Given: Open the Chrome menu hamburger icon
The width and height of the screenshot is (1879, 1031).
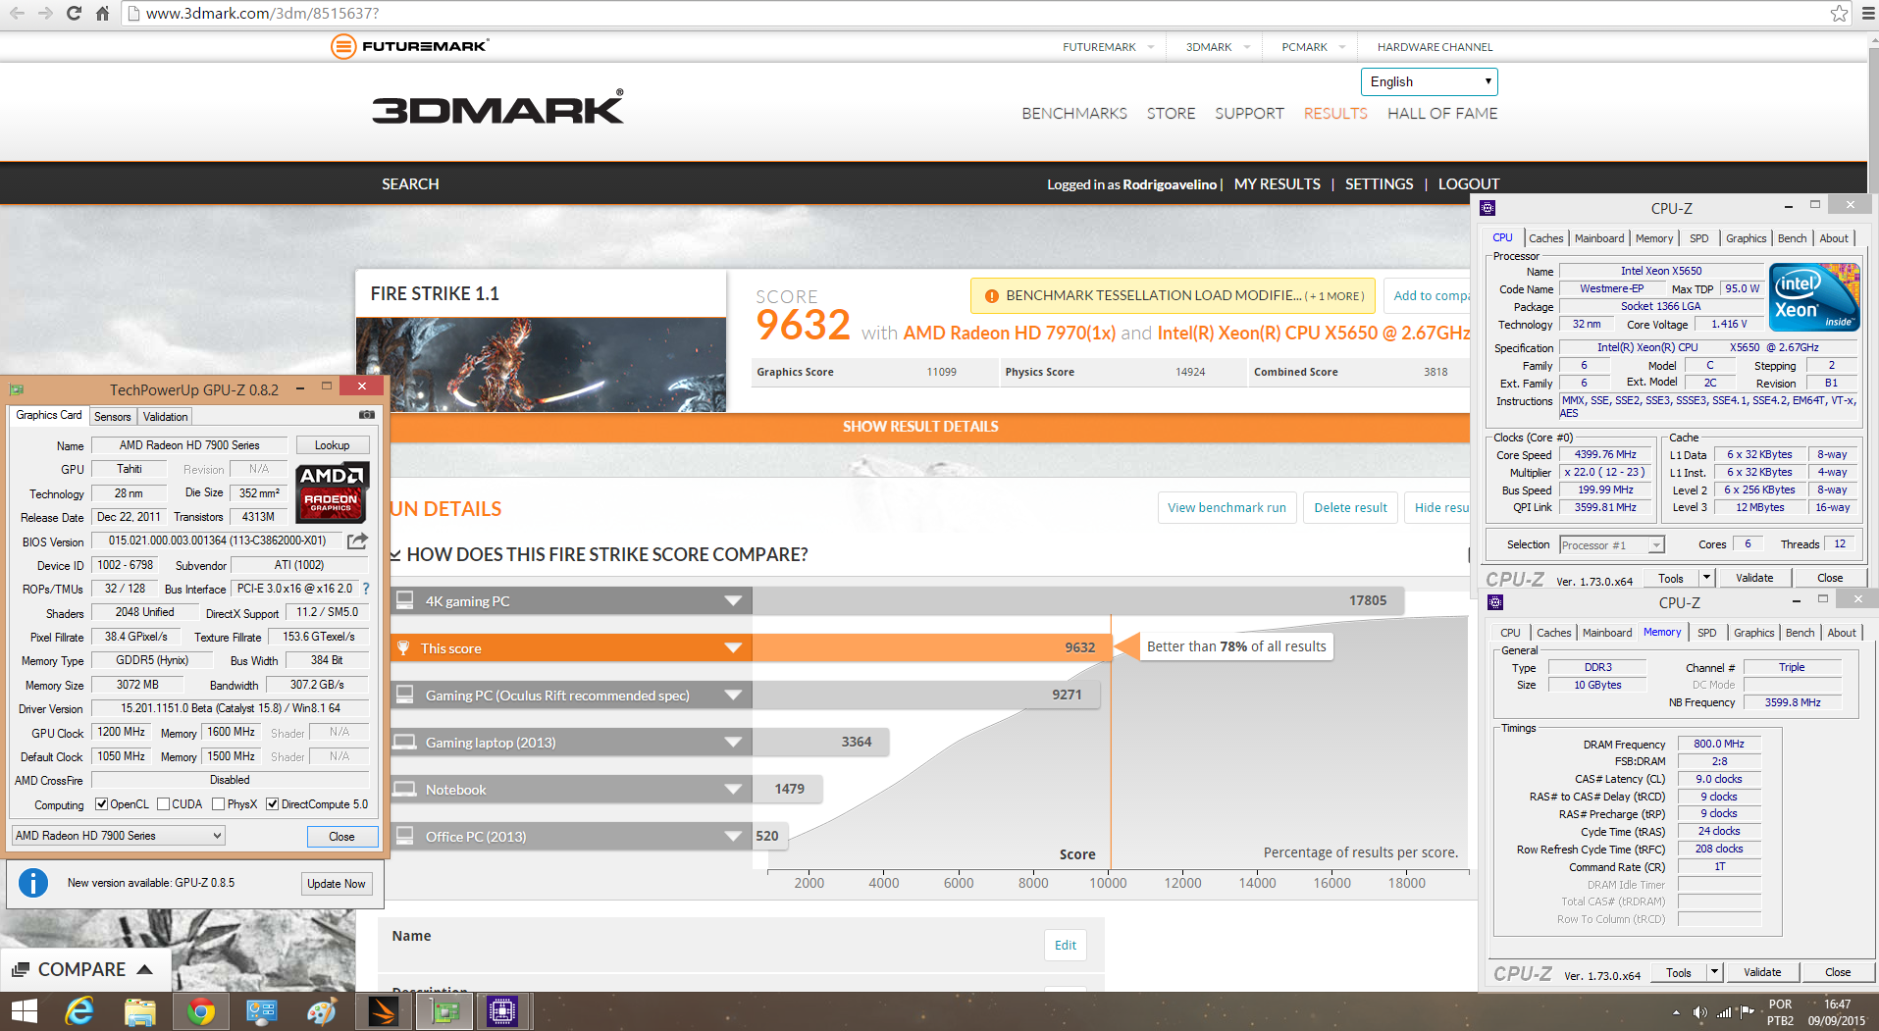Looking at the screenshot, I should [x=1867, y=13].
